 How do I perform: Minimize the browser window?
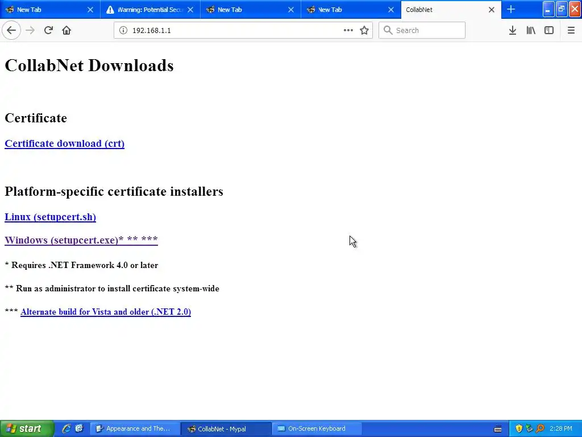point(548,9)
